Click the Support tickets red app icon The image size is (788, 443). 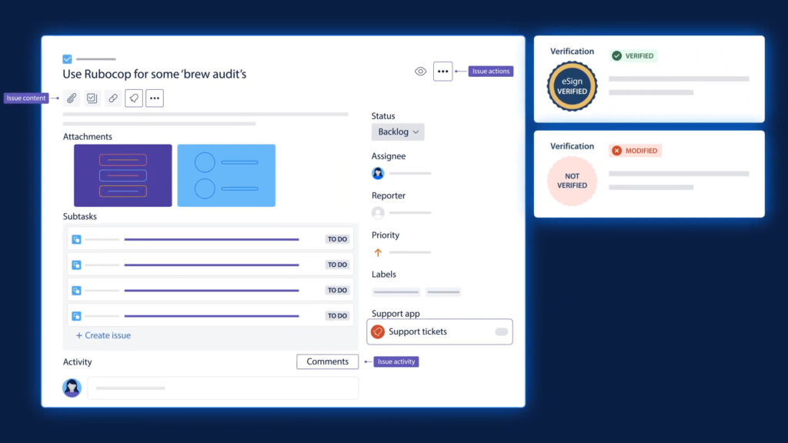click(x=378, y=332)
